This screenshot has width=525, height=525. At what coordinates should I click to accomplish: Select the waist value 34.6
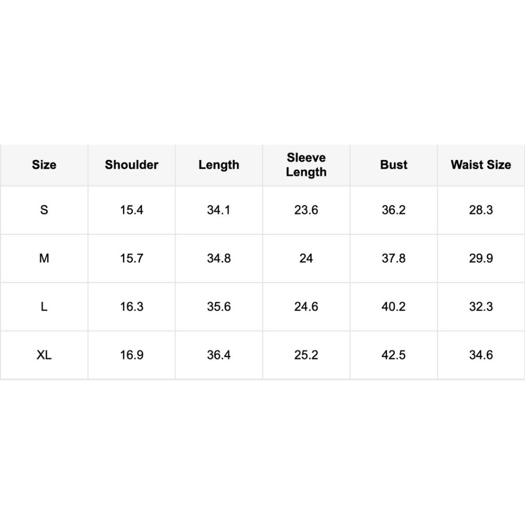point(481,355)
